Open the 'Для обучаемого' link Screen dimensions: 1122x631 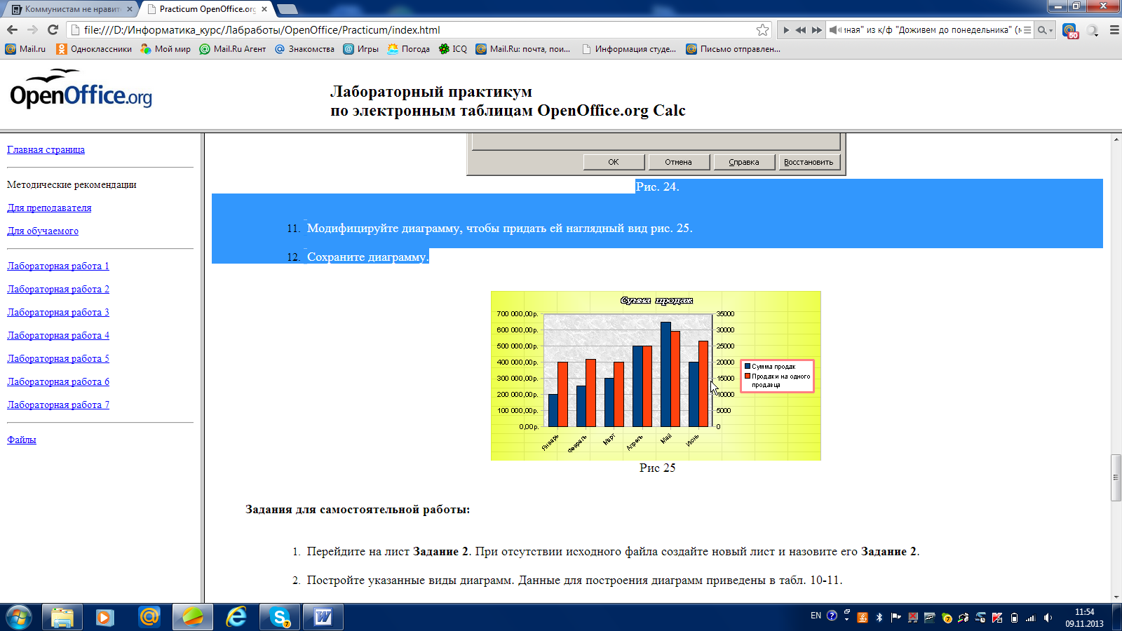tap(43, 231)
